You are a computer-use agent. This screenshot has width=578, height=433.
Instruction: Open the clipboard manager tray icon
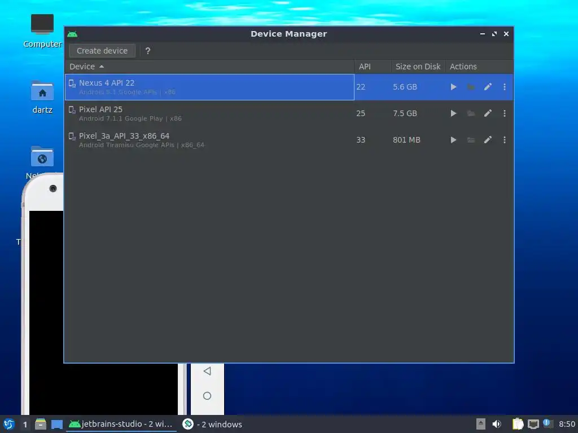point(518,424)
